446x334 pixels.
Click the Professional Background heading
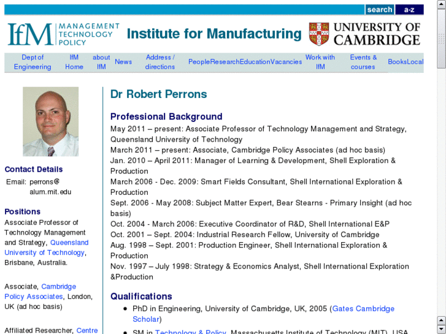click(x=166, y=116)
